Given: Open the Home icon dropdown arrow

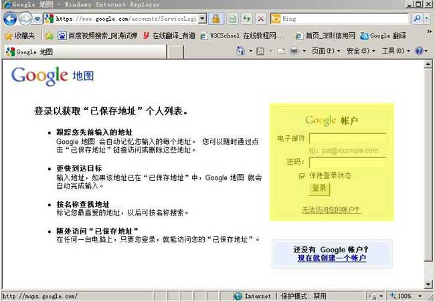Looking at the screenshot, I should [250, 51].
